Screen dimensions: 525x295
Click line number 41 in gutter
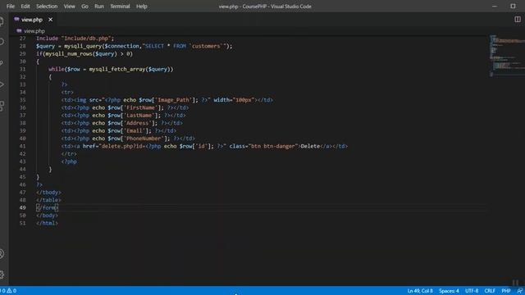[x=22, y=146]
